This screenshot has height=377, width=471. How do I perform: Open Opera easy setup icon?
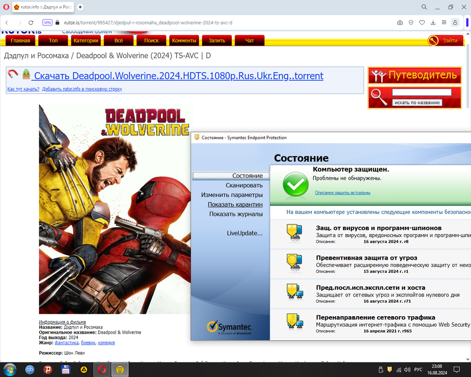tap(444, 23)
